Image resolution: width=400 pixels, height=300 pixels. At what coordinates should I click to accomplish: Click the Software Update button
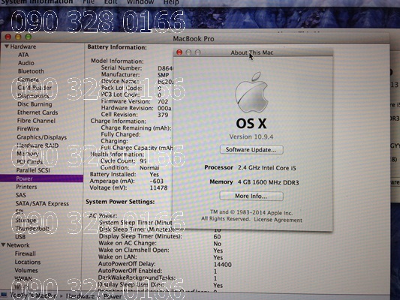(251, 149)
